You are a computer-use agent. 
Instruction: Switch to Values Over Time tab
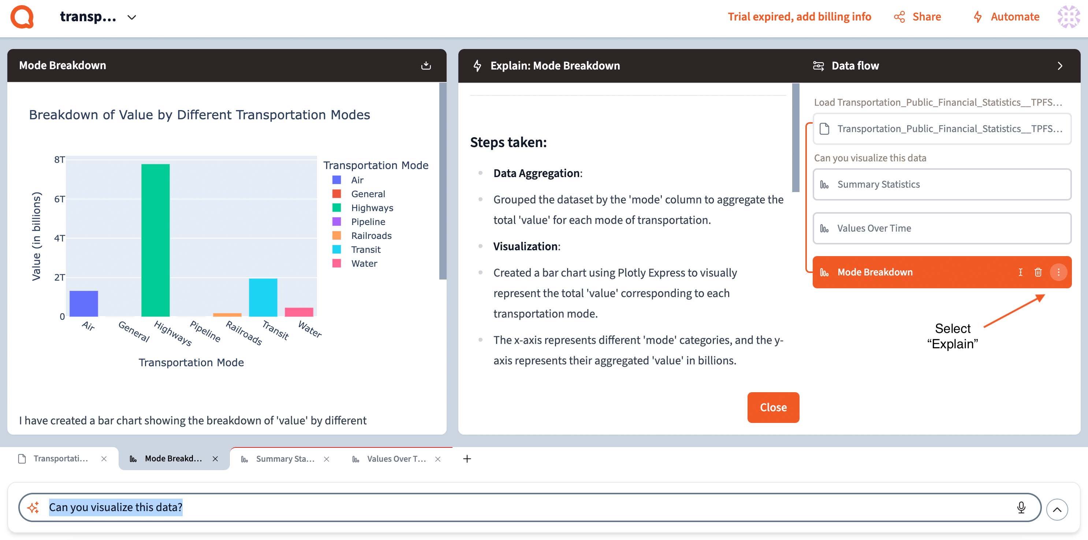coord(396,459)
